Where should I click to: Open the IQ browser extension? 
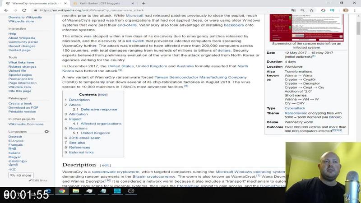(x=332, y=10)
